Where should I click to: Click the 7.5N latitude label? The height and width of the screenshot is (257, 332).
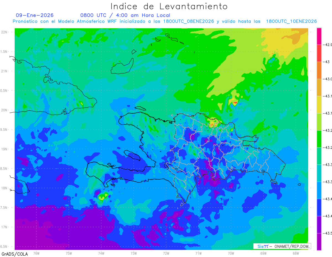coord(4,207)
